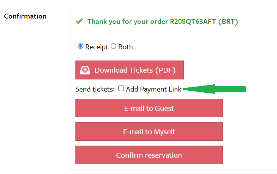
Task: Click the green arrow pointing at Payment Link
Action: pyautogui.click(x=214, y=89)
